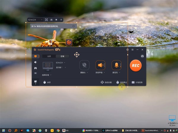Open QQ from the taskbar
The width and height of the screenshot is (178, 133).
pos(66,131)
